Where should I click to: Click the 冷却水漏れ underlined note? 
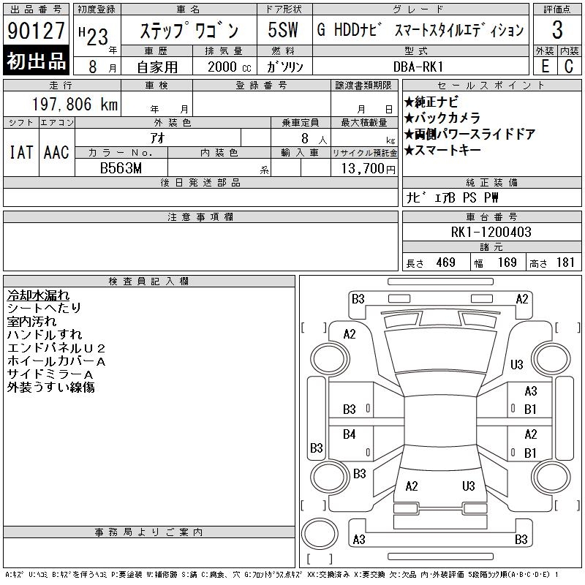tap(38, 295)
